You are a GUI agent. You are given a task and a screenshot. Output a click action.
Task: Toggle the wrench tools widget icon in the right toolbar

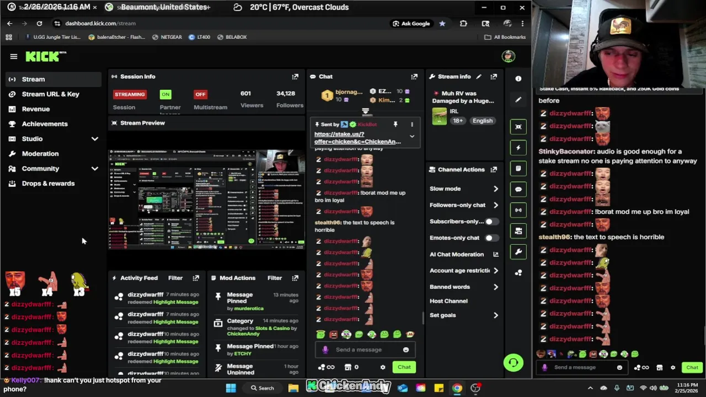(x=518, y=252)
